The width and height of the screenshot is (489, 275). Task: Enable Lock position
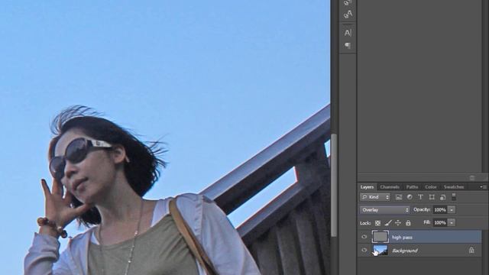tap(398, 222)
